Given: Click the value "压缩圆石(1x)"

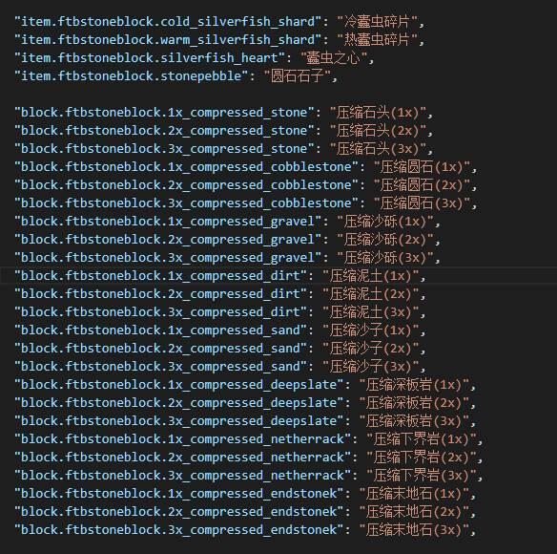Looking at the screenshot, I should (422, 167).
